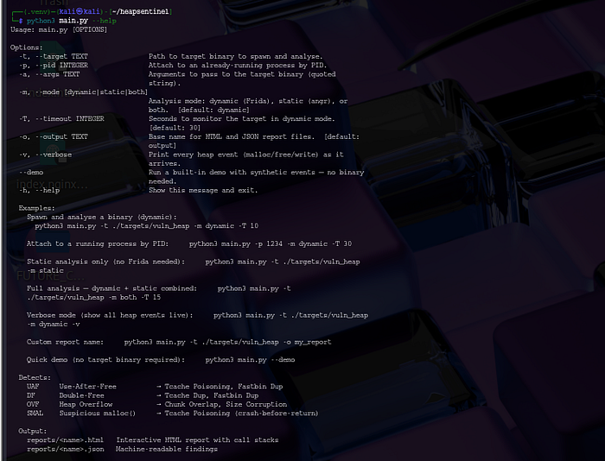
Task: Click "Base name for HTML and JSON report files."
Action: coord(232,136)
